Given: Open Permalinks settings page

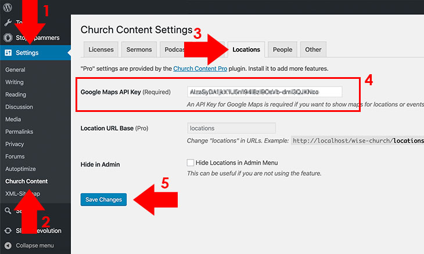Looking at the screenshot, I should [19, 132].
